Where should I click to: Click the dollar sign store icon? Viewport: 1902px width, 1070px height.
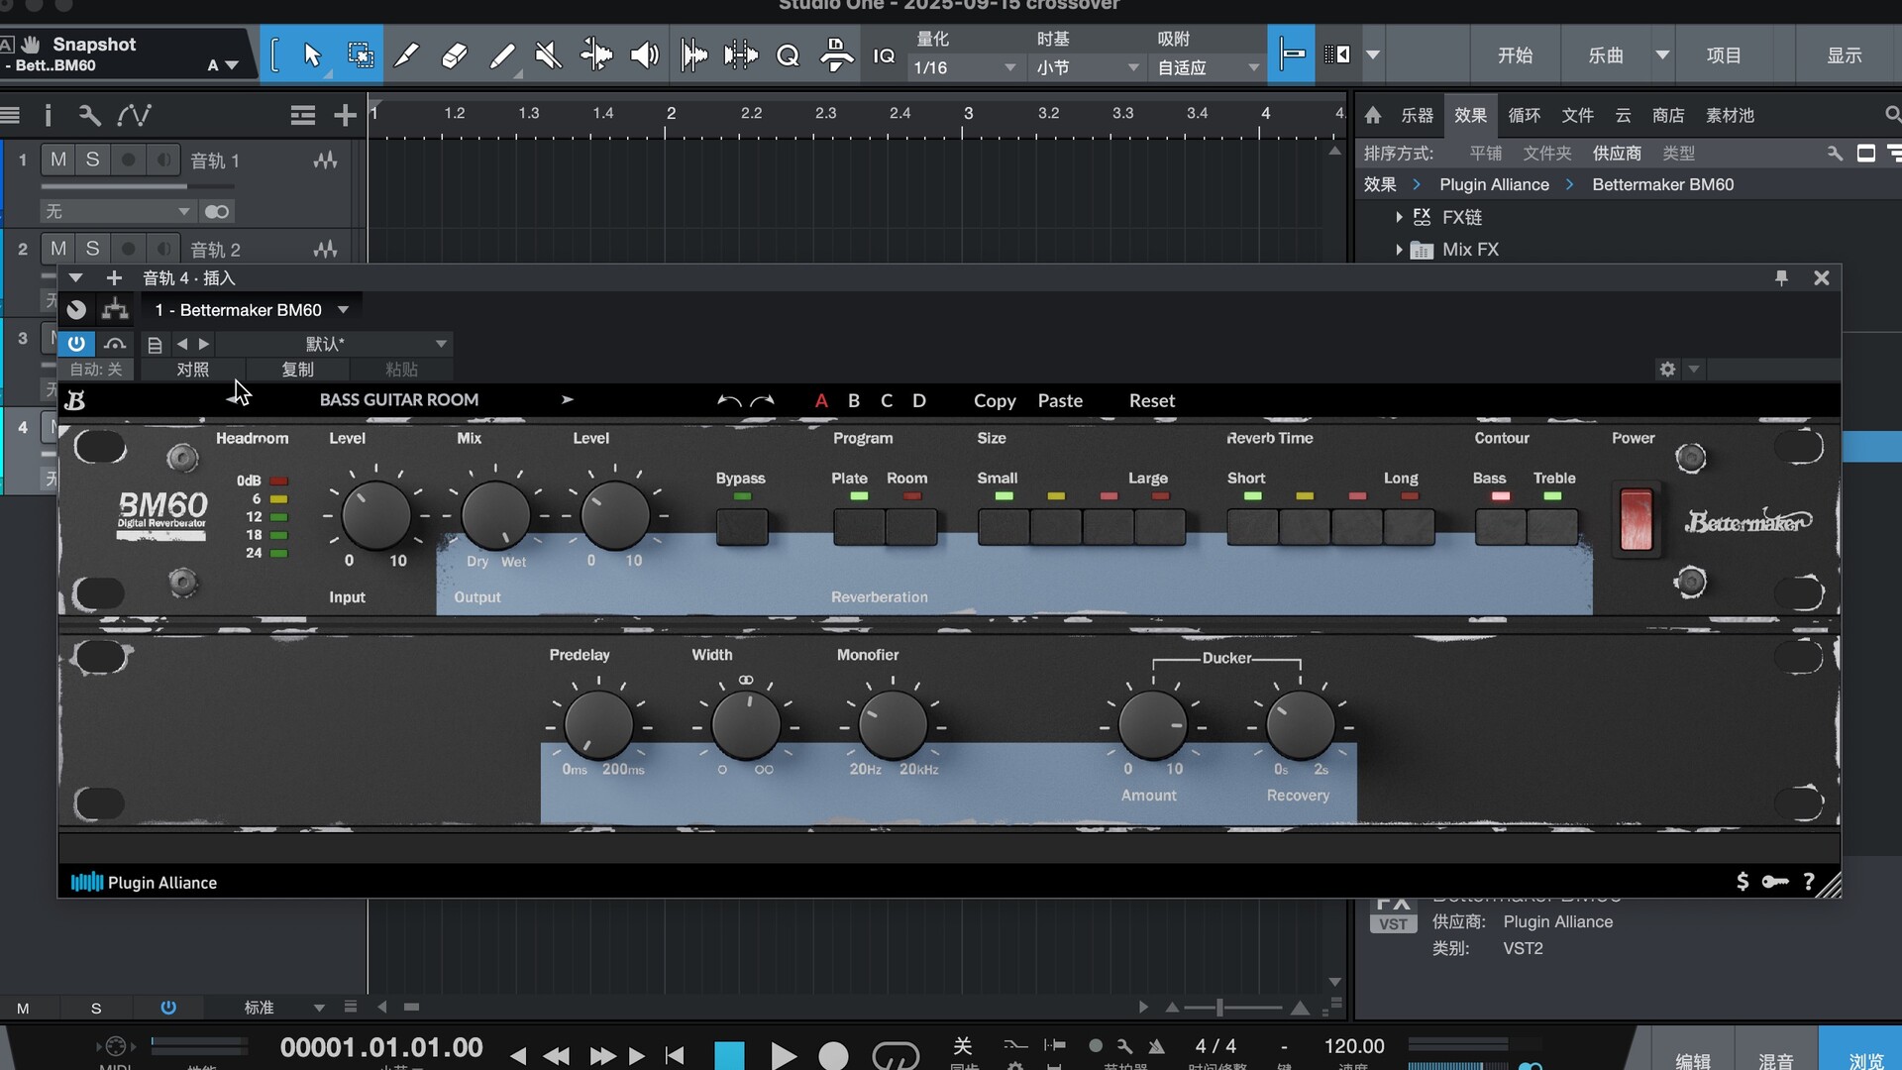click(1743, 882)
